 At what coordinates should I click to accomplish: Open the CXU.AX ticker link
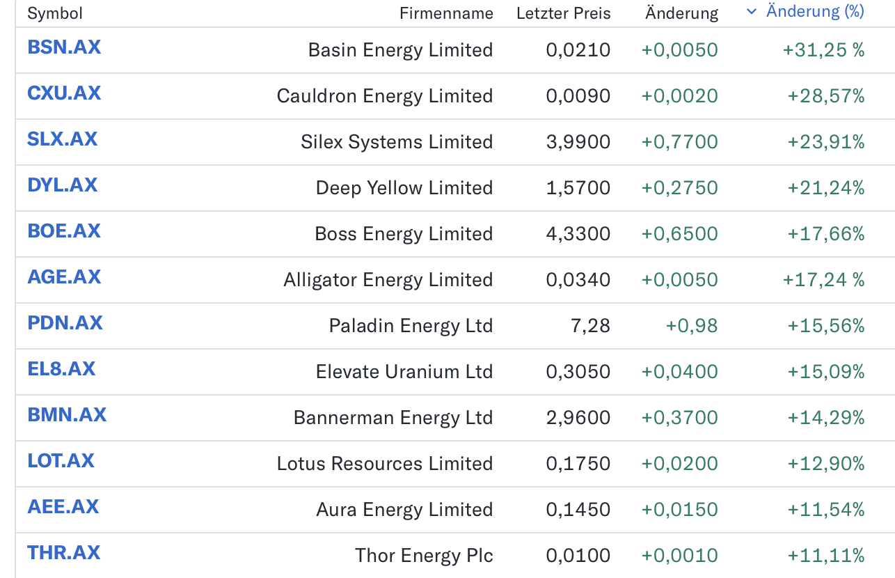64,93
